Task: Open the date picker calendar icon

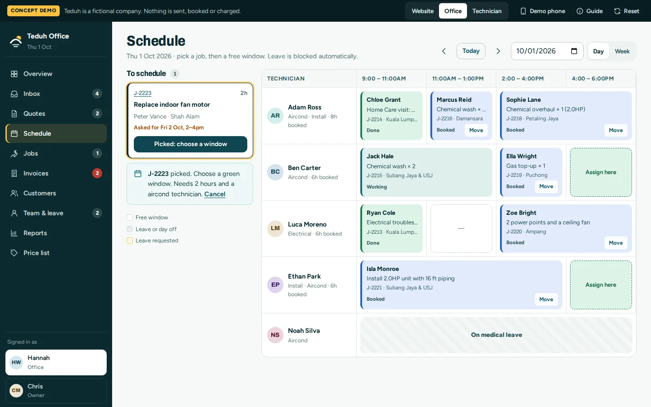Action: pyautogui.click(x=574, y=51)
